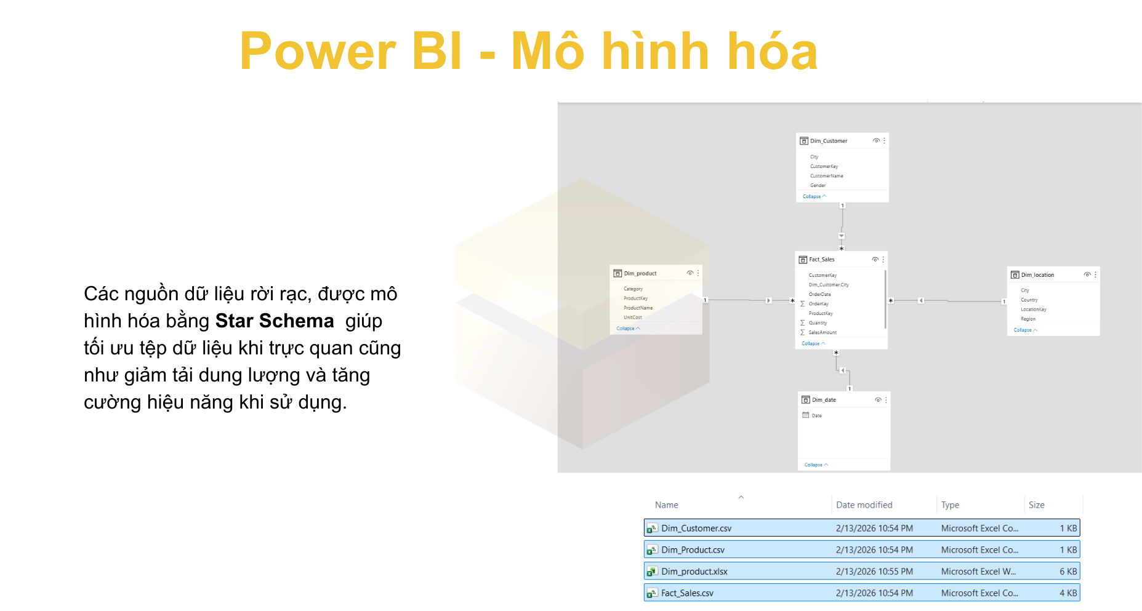Collapse the Dim_location table
Image resolution: width=1142 pixels, height=611 pixels.
(1026, 330)
